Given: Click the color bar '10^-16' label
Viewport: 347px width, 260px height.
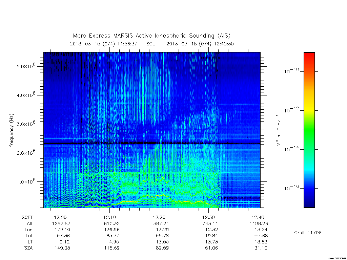Looking at the screenshot, I should click(291, 188).
